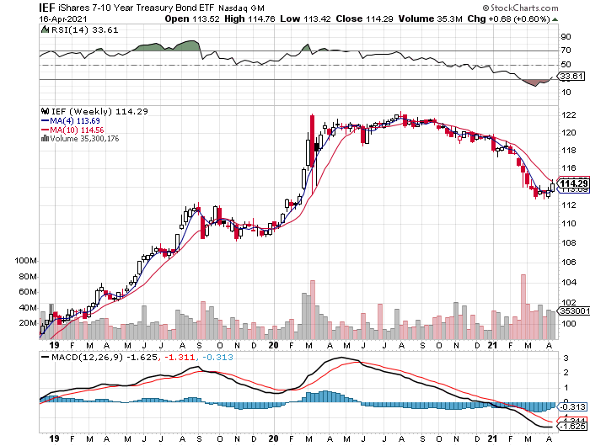Image resolution: width=590 pixels, height=446 pixels.
Task: Click the Close 114.29 value
Action: click(364, 19)
